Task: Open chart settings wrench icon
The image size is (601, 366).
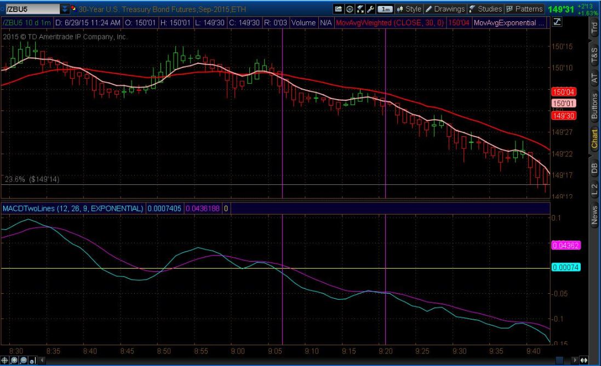Action: pos(371,9)
